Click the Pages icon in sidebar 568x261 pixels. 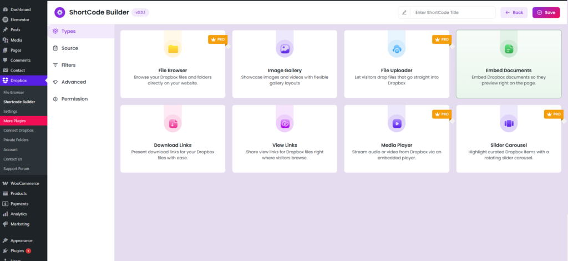coord(6,50)
